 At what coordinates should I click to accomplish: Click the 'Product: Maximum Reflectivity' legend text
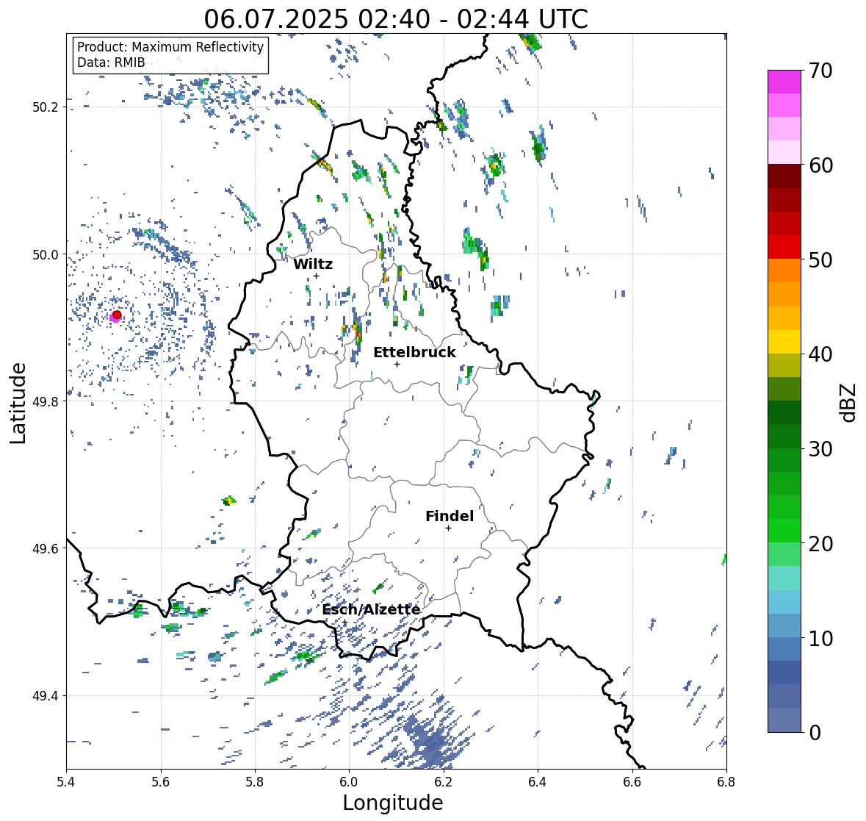(170, 47)
